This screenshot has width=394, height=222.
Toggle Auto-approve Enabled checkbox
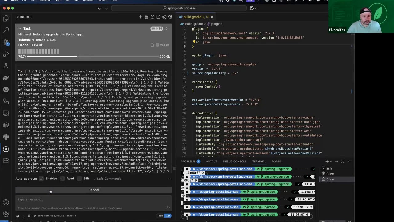(42, 179)
